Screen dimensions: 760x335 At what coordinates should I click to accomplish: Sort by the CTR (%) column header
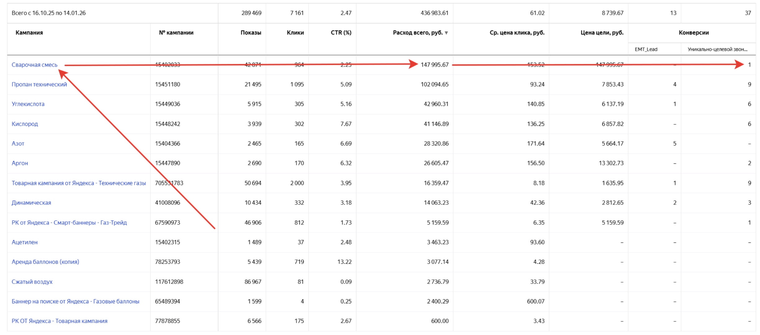341,33
